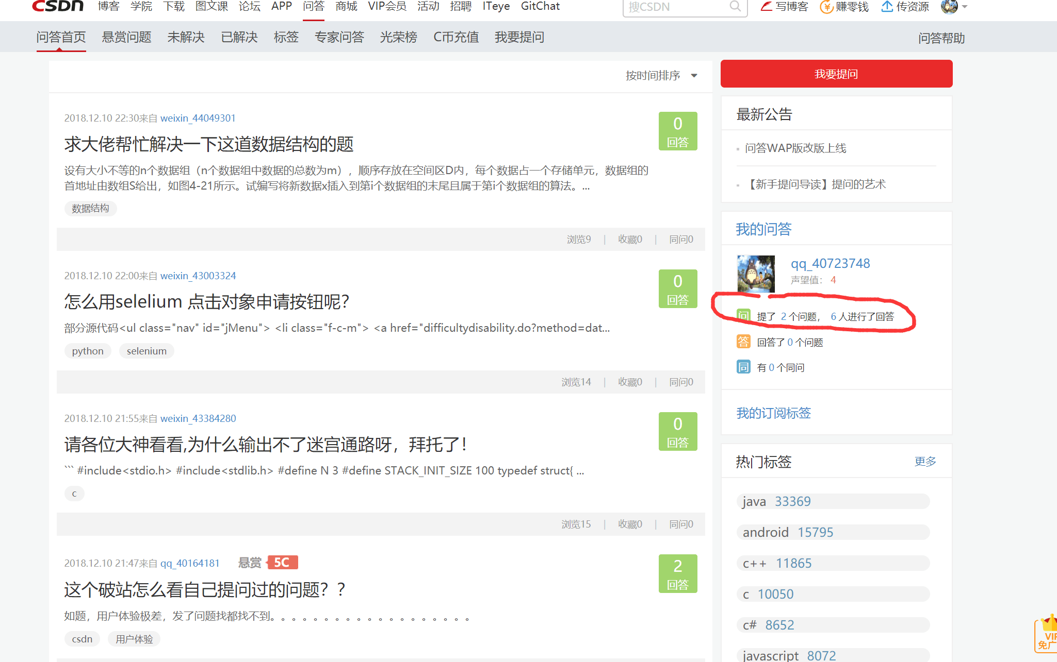This screenshot has width=1057, height=662.
Task: Open the 按时间排序 sort dropdown
Action: coord(661,75)
